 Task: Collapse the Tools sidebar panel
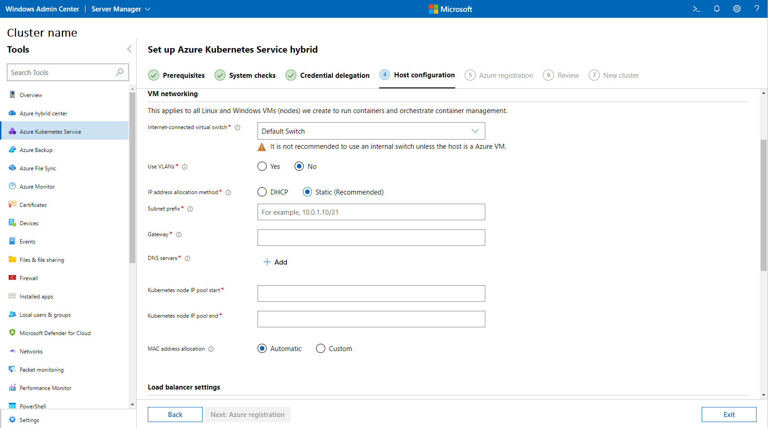(129, 49)
